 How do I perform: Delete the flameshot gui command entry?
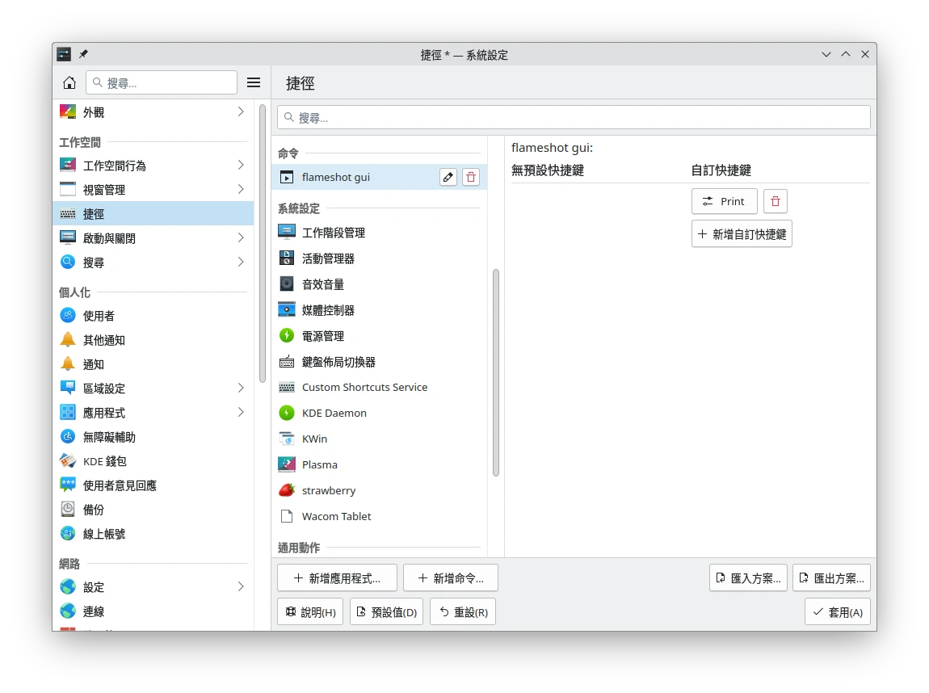click(x=471, y=177)
